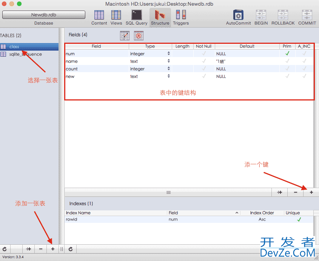Click the Field column header
The image size is (319, 261).
97,46
